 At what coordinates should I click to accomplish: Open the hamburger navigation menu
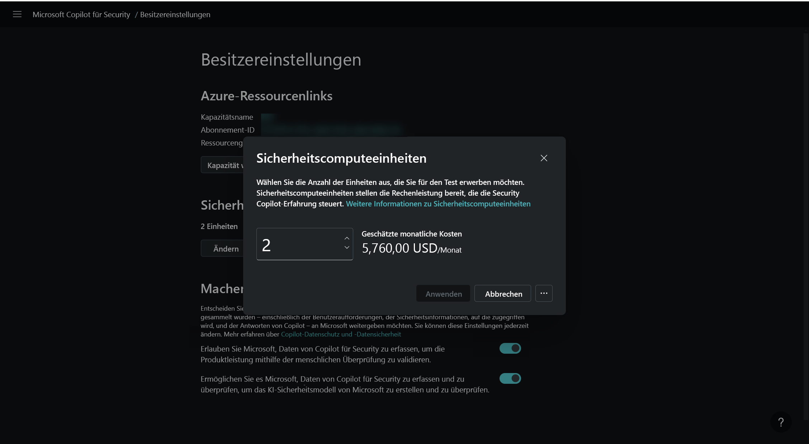click(17, 14)
